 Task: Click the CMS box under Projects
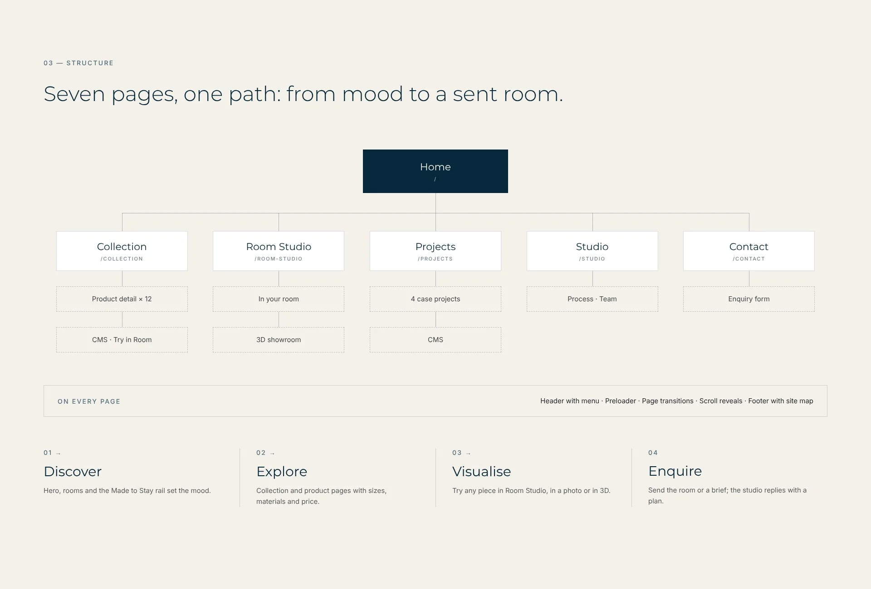[435, 340]
